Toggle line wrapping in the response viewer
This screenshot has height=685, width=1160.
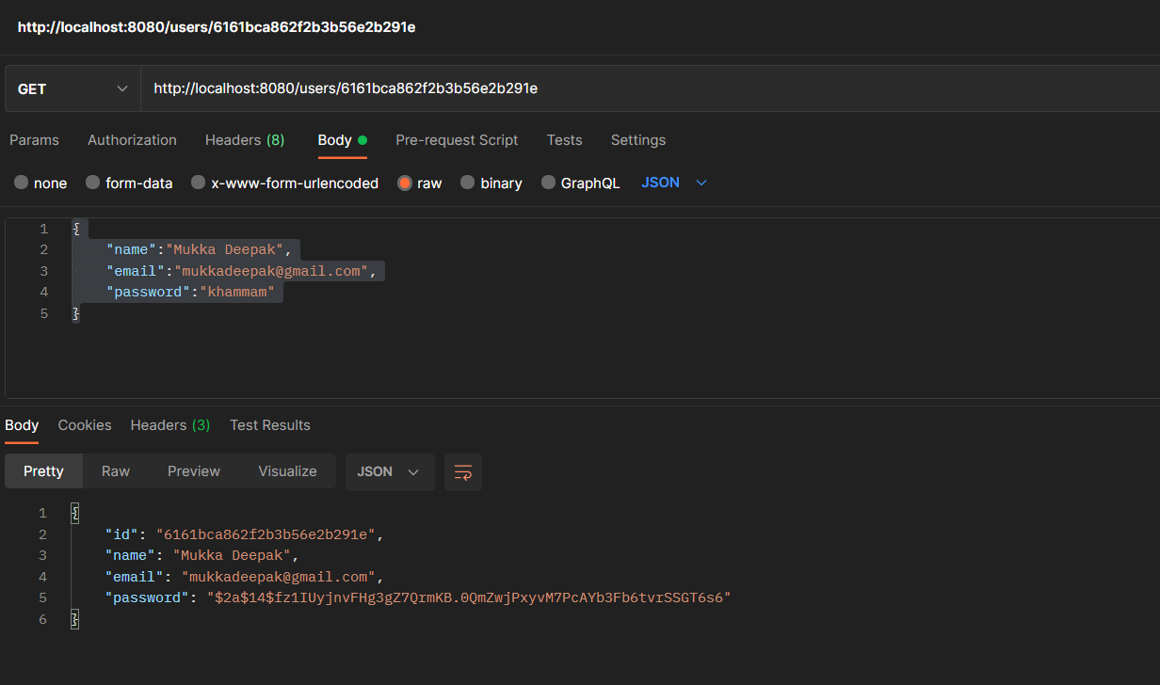pos(462,471)
